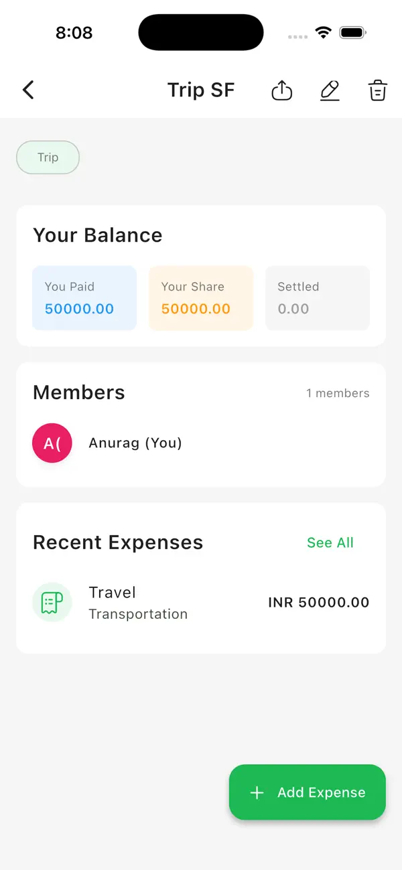
Task: Tap the trash icon to delete the trip
Action: pos(377,90)
